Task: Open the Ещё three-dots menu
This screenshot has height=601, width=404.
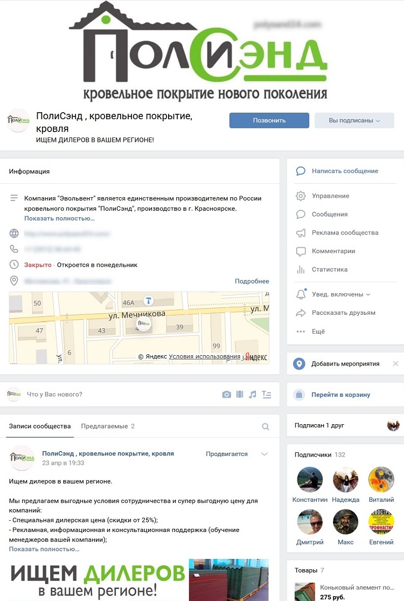Action: 301,331
